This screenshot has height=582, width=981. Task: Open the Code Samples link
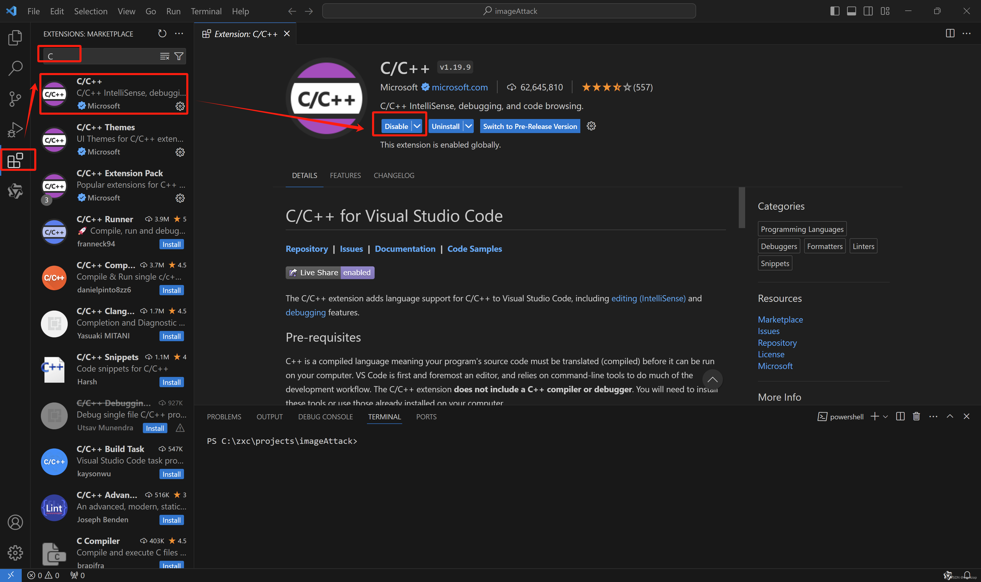[x=475, y=249]
